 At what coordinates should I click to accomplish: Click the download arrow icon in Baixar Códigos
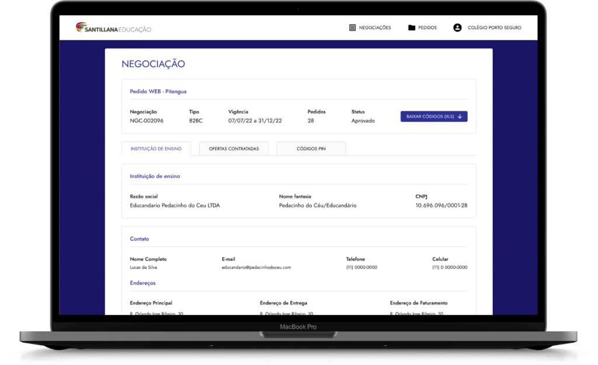(460, 117)
